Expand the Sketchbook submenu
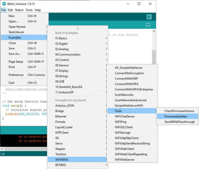The height and width of the screenshot is (169, 199). coord(24,32)
